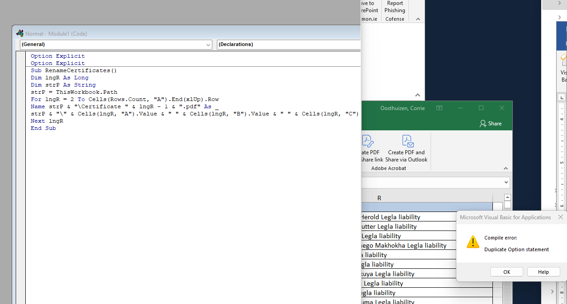567x304 pixels.
Task: Click the line "Dim strP As String"
Action: point(63,85)
